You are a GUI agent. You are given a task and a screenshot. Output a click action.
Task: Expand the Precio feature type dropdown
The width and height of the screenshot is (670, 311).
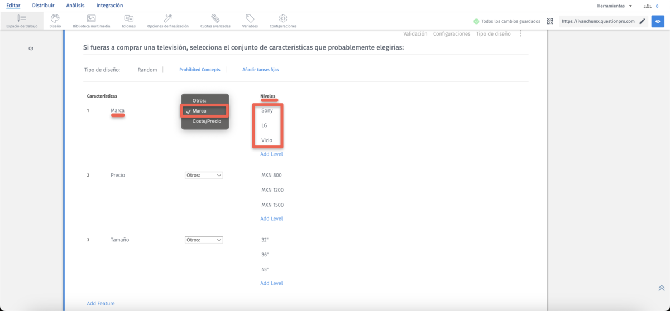pos(204,175)
